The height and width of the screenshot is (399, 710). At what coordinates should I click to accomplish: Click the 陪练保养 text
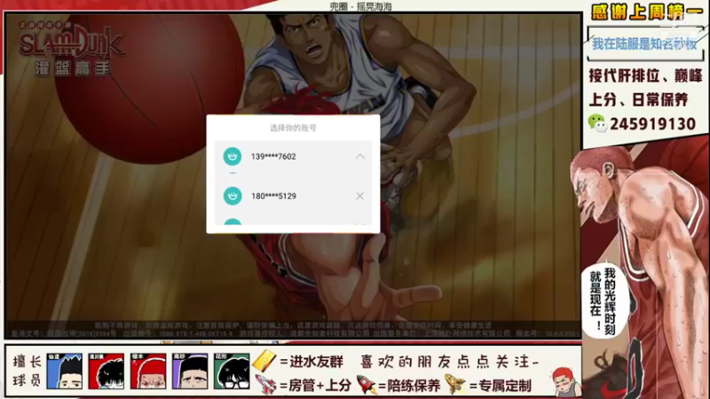(414, 386)
